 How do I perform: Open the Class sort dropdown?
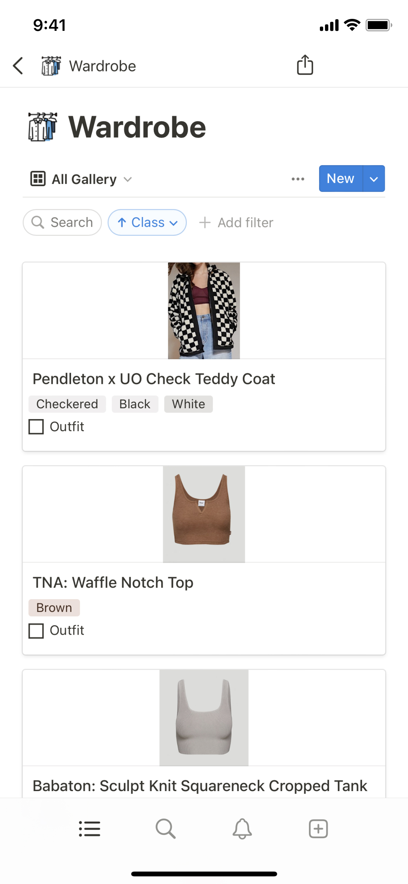tap(147, 222)
